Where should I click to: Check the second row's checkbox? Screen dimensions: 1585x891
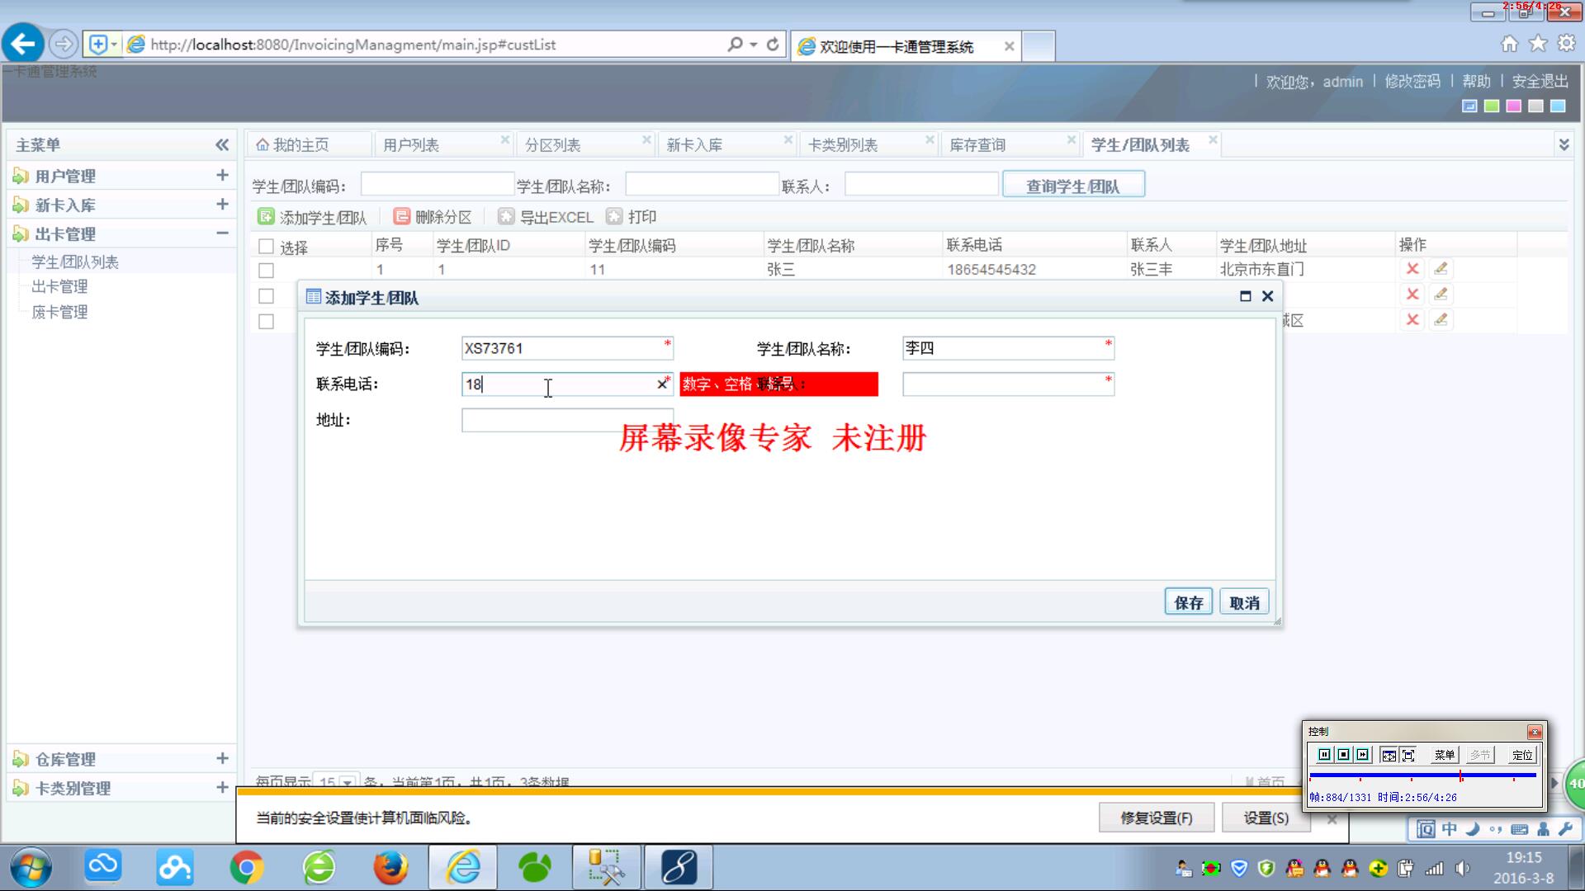pos(266,295)
